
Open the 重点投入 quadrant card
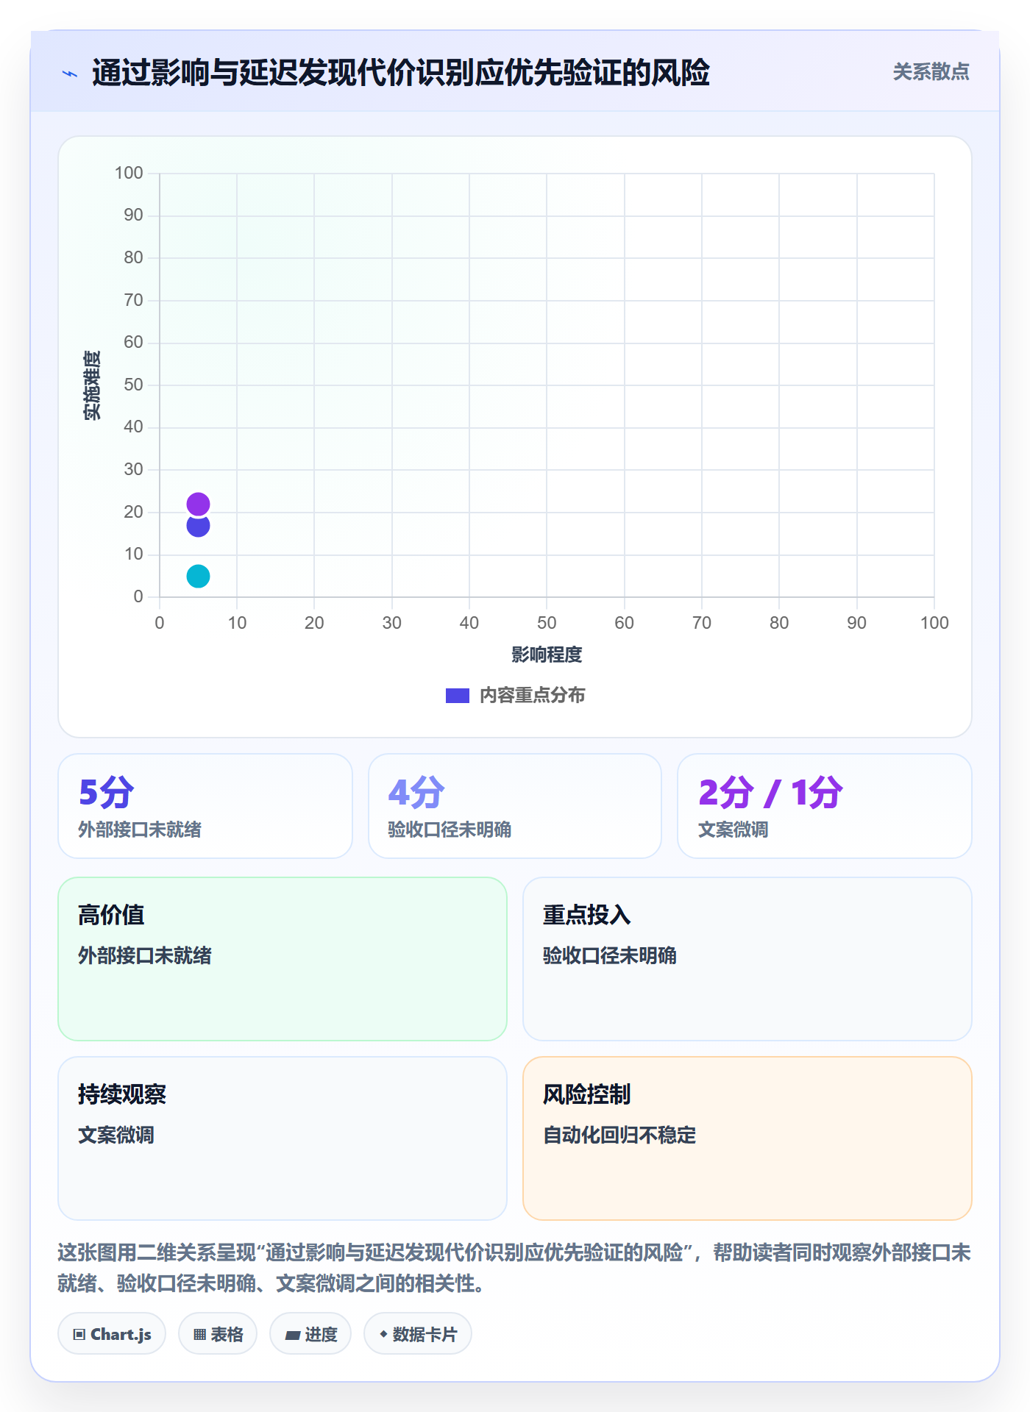pos(747,959)
